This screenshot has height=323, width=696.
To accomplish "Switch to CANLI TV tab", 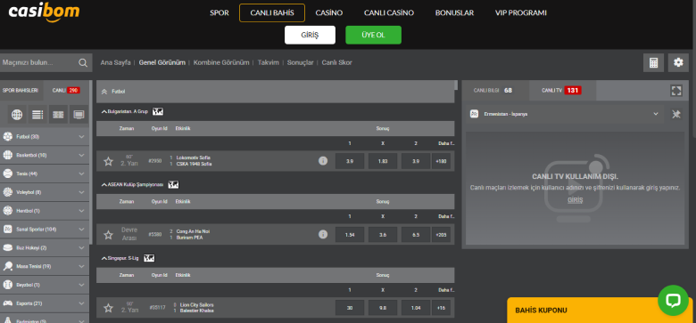I will click(x=562, y=90).
